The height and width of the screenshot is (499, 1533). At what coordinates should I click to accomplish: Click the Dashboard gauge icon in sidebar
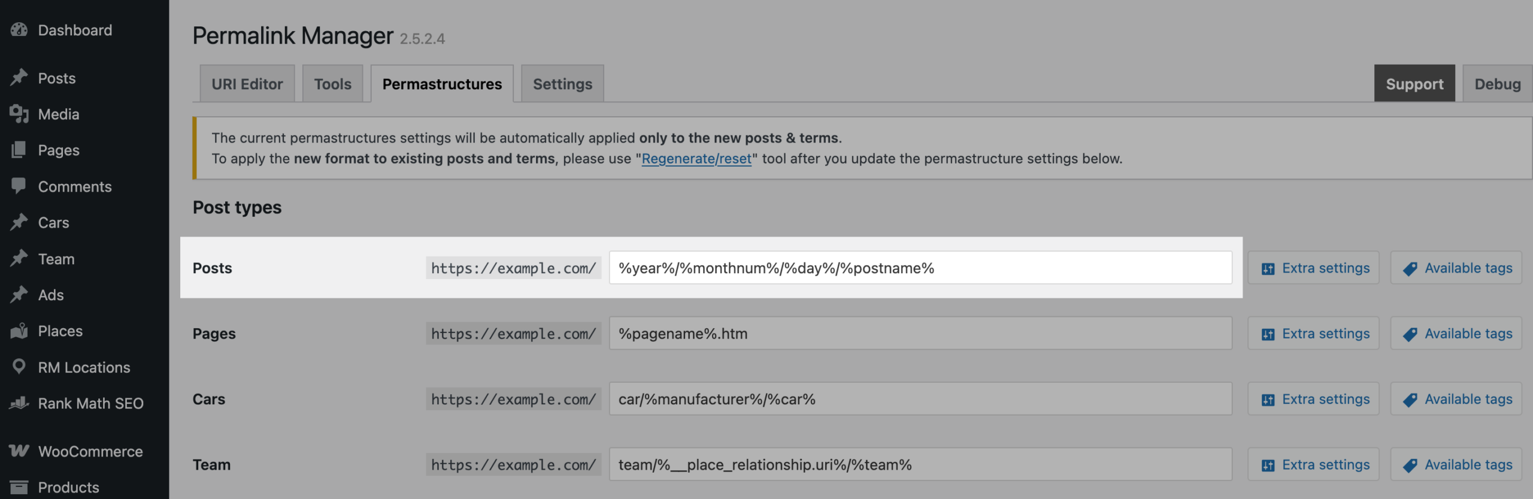pos(19,30)
